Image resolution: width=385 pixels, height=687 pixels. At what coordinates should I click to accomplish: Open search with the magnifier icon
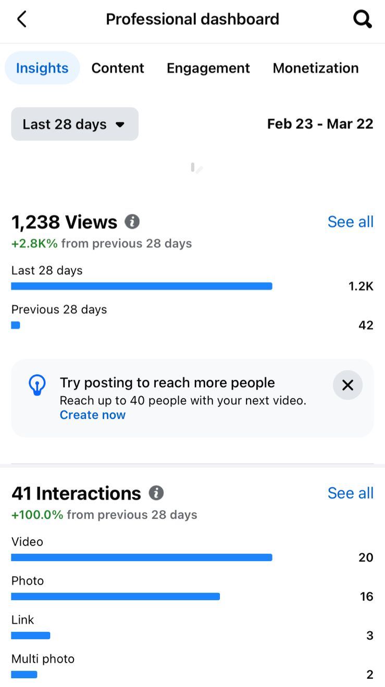(362, 19)
